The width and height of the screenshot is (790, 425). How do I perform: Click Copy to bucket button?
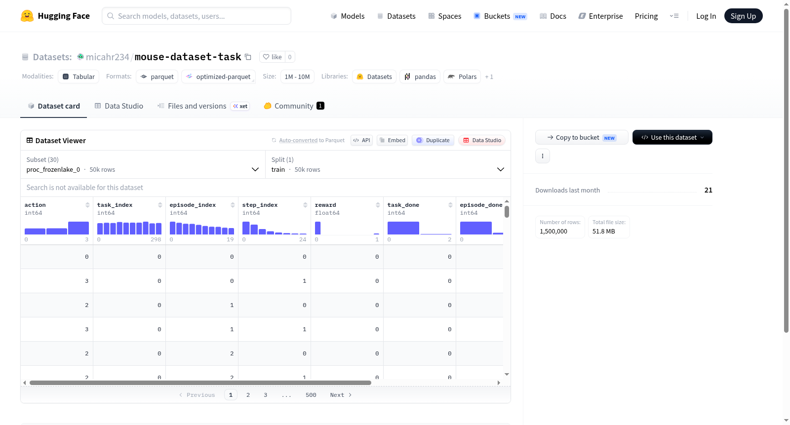pyautogui.click(x=582, y=137)
